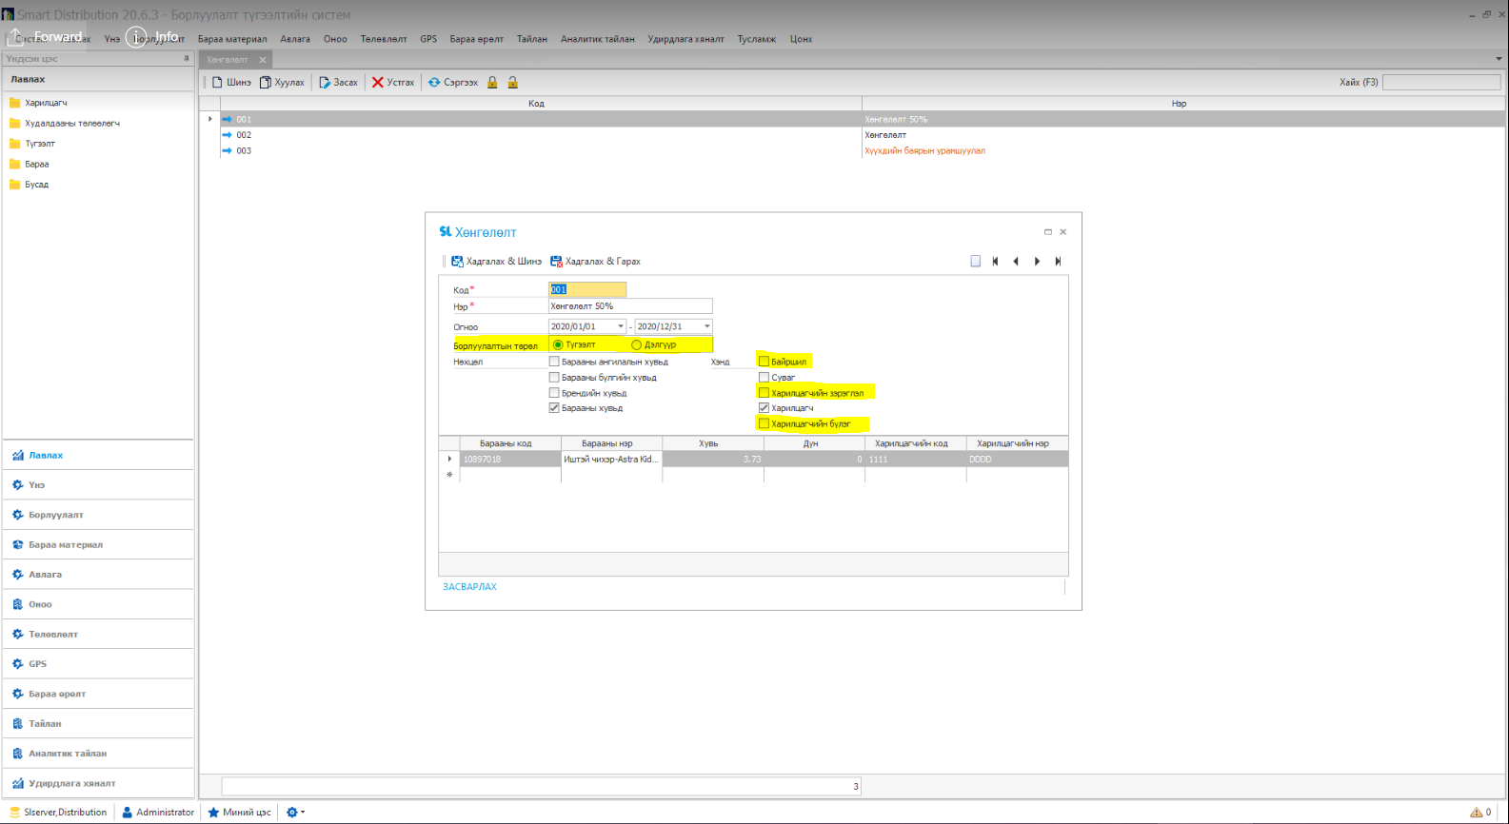Screen dimensions: 1509x824
Task: Click the Slserver,Distribution database icon in status bar
Action: (14, 813)
